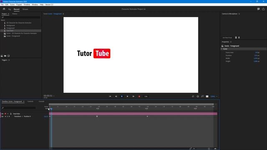
Task: Open the Triggers panel options menu
Action: [9, 60]
